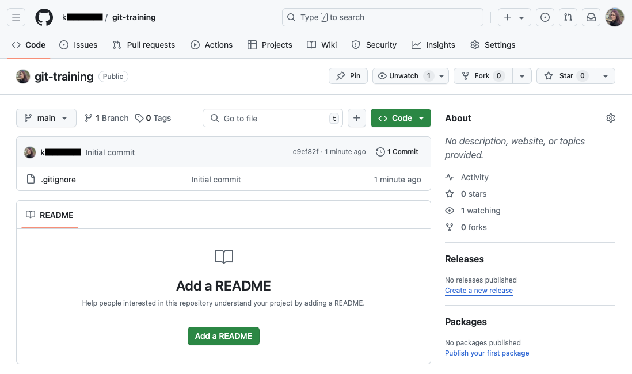Screen dimensions: 632x374
Task: Unwatch the repository
Action: click(404, 75)
